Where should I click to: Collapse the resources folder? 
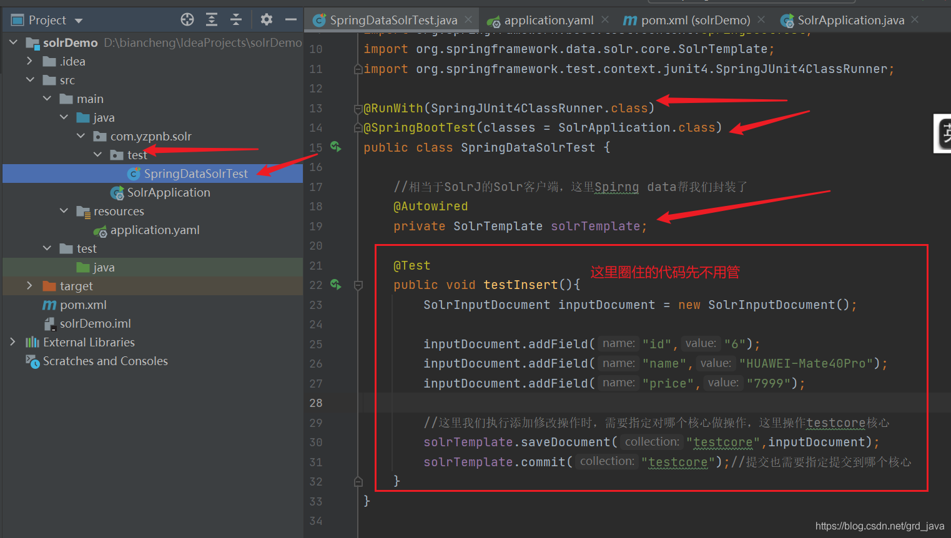pos(64,211)
